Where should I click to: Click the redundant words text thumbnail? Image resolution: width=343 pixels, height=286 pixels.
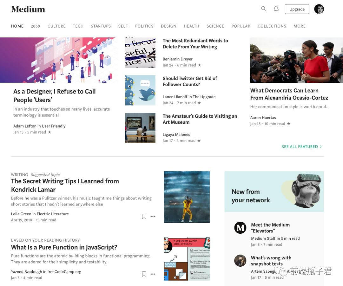click(x=140, y=53)
